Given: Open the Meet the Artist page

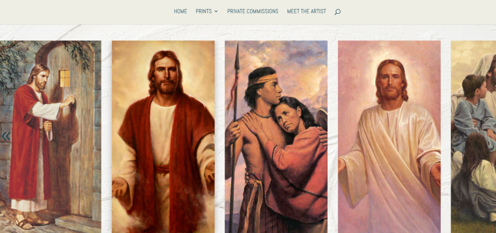Looking at the screenshot, I should (306, 11).
